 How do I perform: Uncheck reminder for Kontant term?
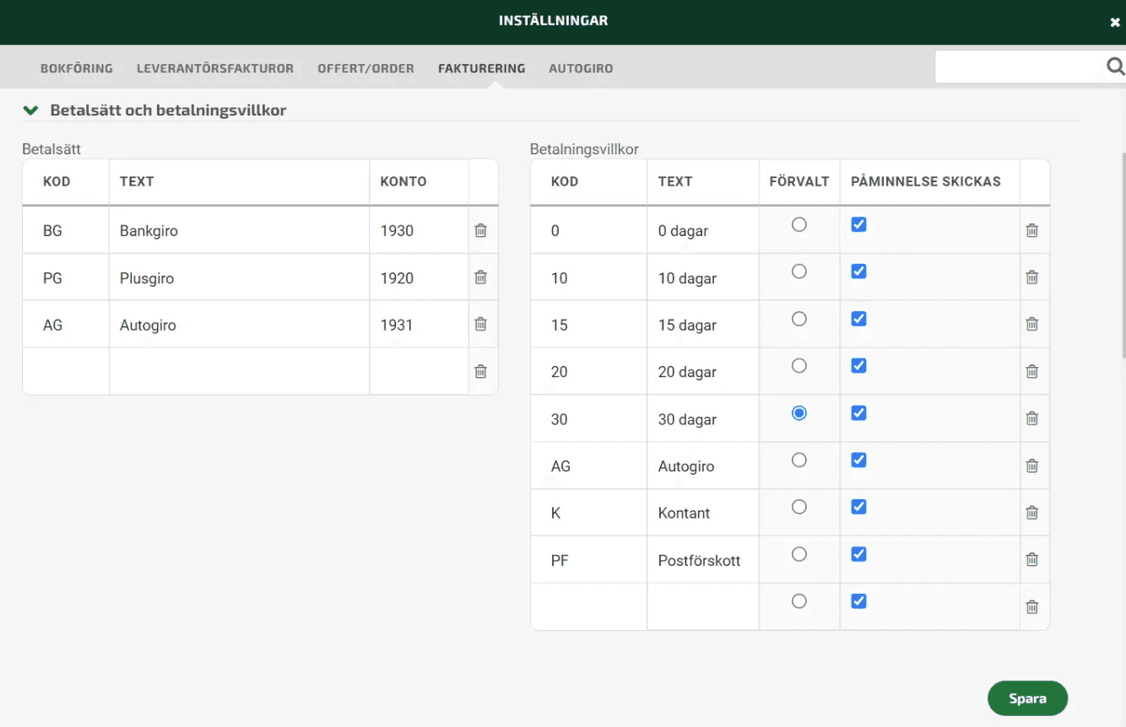point(858,507)
